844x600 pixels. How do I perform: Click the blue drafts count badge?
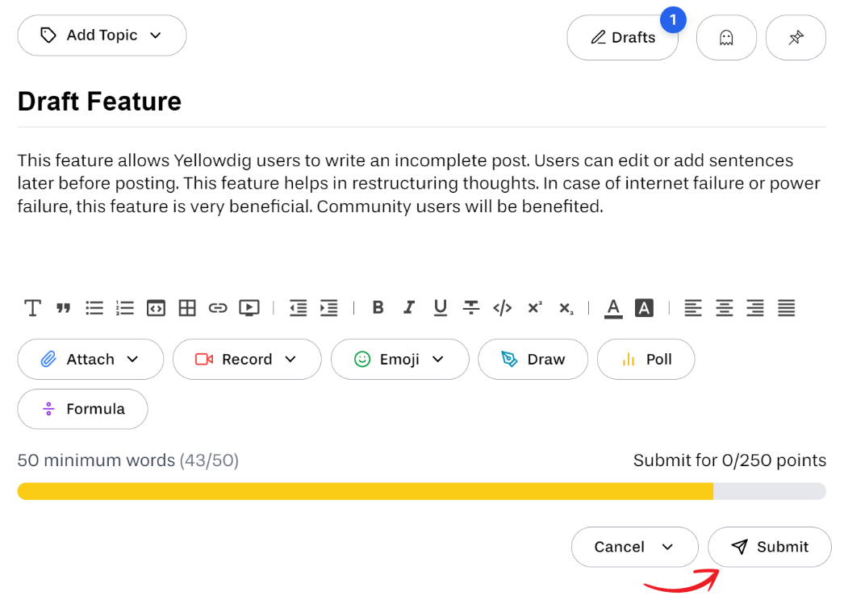(x=673, y=20)
